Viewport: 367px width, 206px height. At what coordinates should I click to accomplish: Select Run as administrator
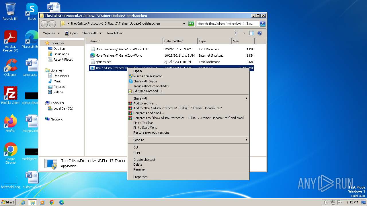pyautogui.click(x=188, y=76)
